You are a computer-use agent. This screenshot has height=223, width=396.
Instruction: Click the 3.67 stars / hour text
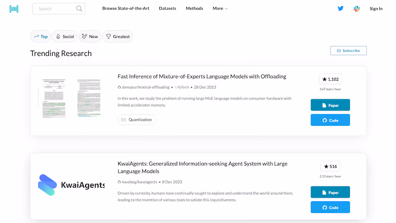tap(330, 89)
